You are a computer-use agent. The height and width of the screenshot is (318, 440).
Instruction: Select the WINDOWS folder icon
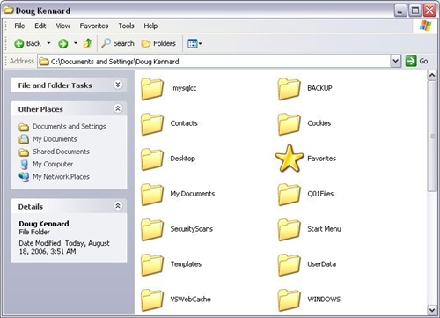click(289, 300)
